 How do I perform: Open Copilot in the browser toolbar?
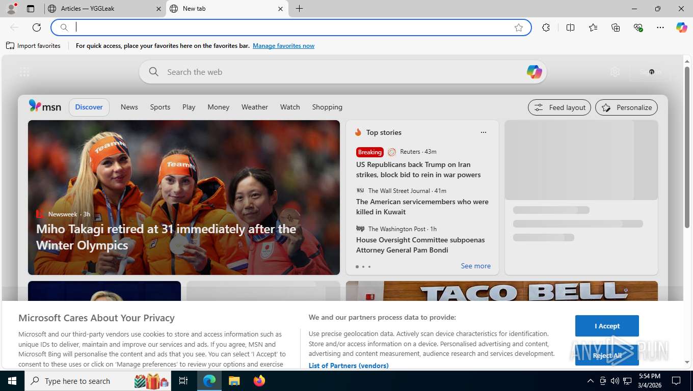click(681, 27)
